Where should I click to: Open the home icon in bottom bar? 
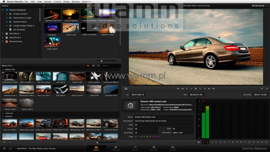4,149
